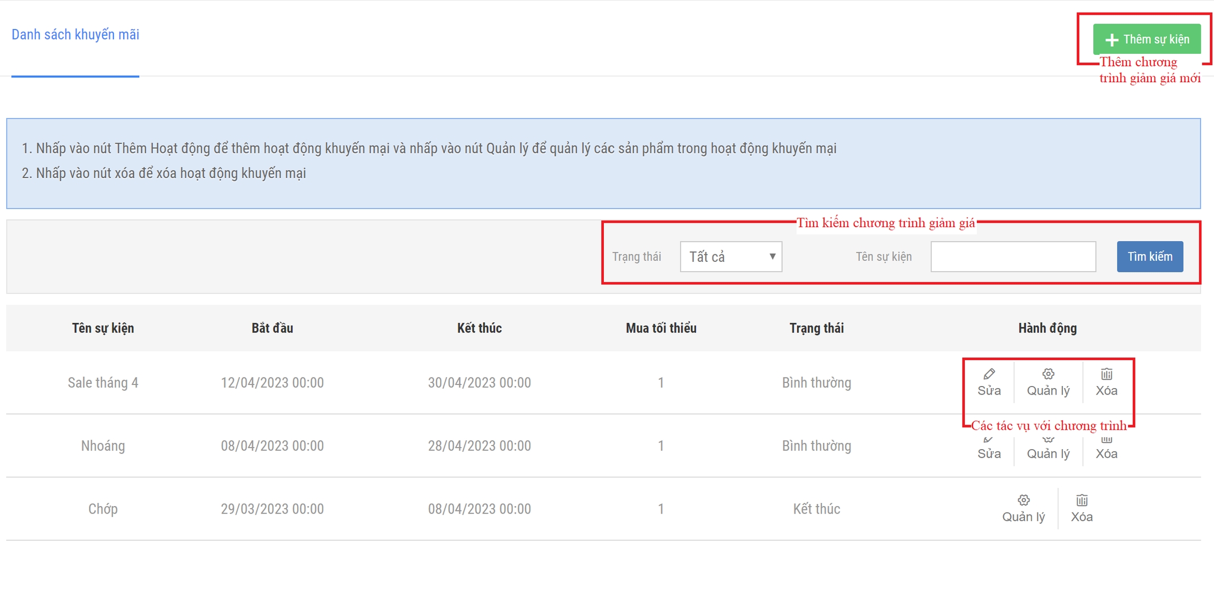Open Quản lý gear icon for Chớp event

(x=1023, y=500)
